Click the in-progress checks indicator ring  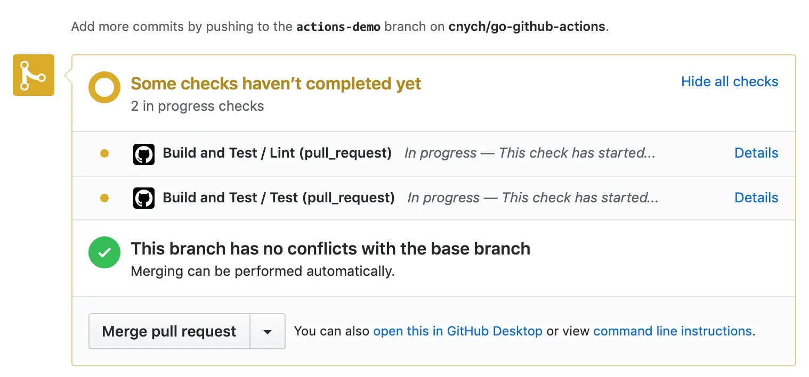104,87
